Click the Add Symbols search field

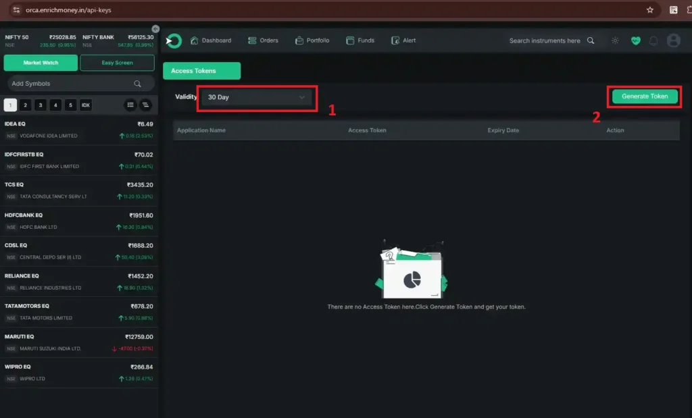81,83
